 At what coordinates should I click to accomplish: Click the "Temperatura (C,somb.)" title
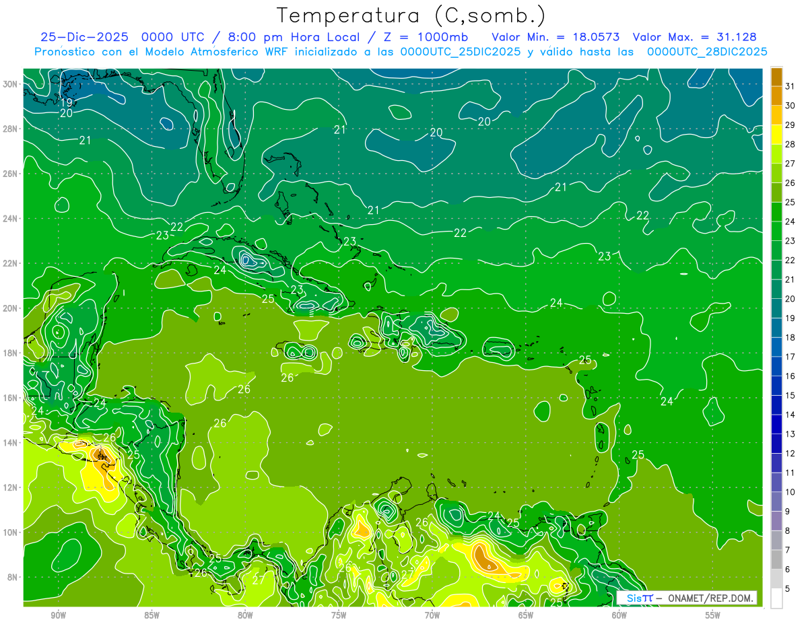tap(411, 15)
